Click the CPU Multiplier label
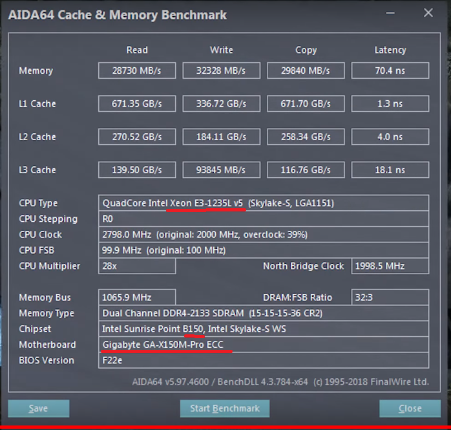 pyautogui.click(x=50, y=266)
